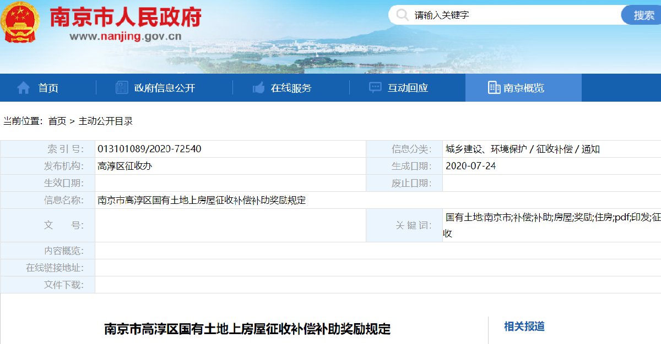Open the 政府信息公开 menu item
This screenshot has width=661, height=344.
[x=165, y=88]
